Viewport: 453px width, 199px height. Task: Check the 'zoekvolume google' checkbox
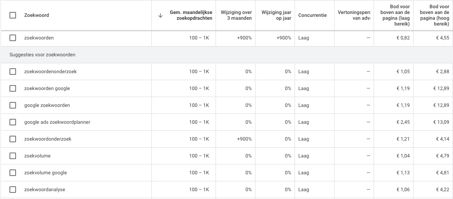pyautogui.click(x=13, y=173)
